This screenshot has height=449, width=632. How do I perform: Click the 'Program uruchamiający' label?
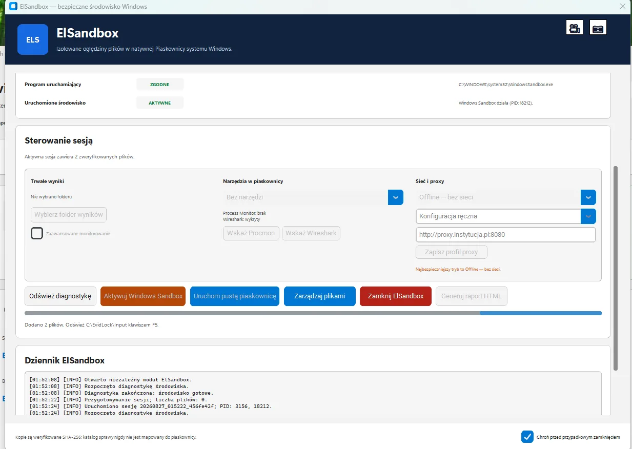(x=53, y=84)
